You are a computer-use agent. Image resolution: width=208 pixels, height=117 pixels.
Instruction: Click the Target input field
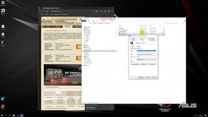tap(147, 51)
